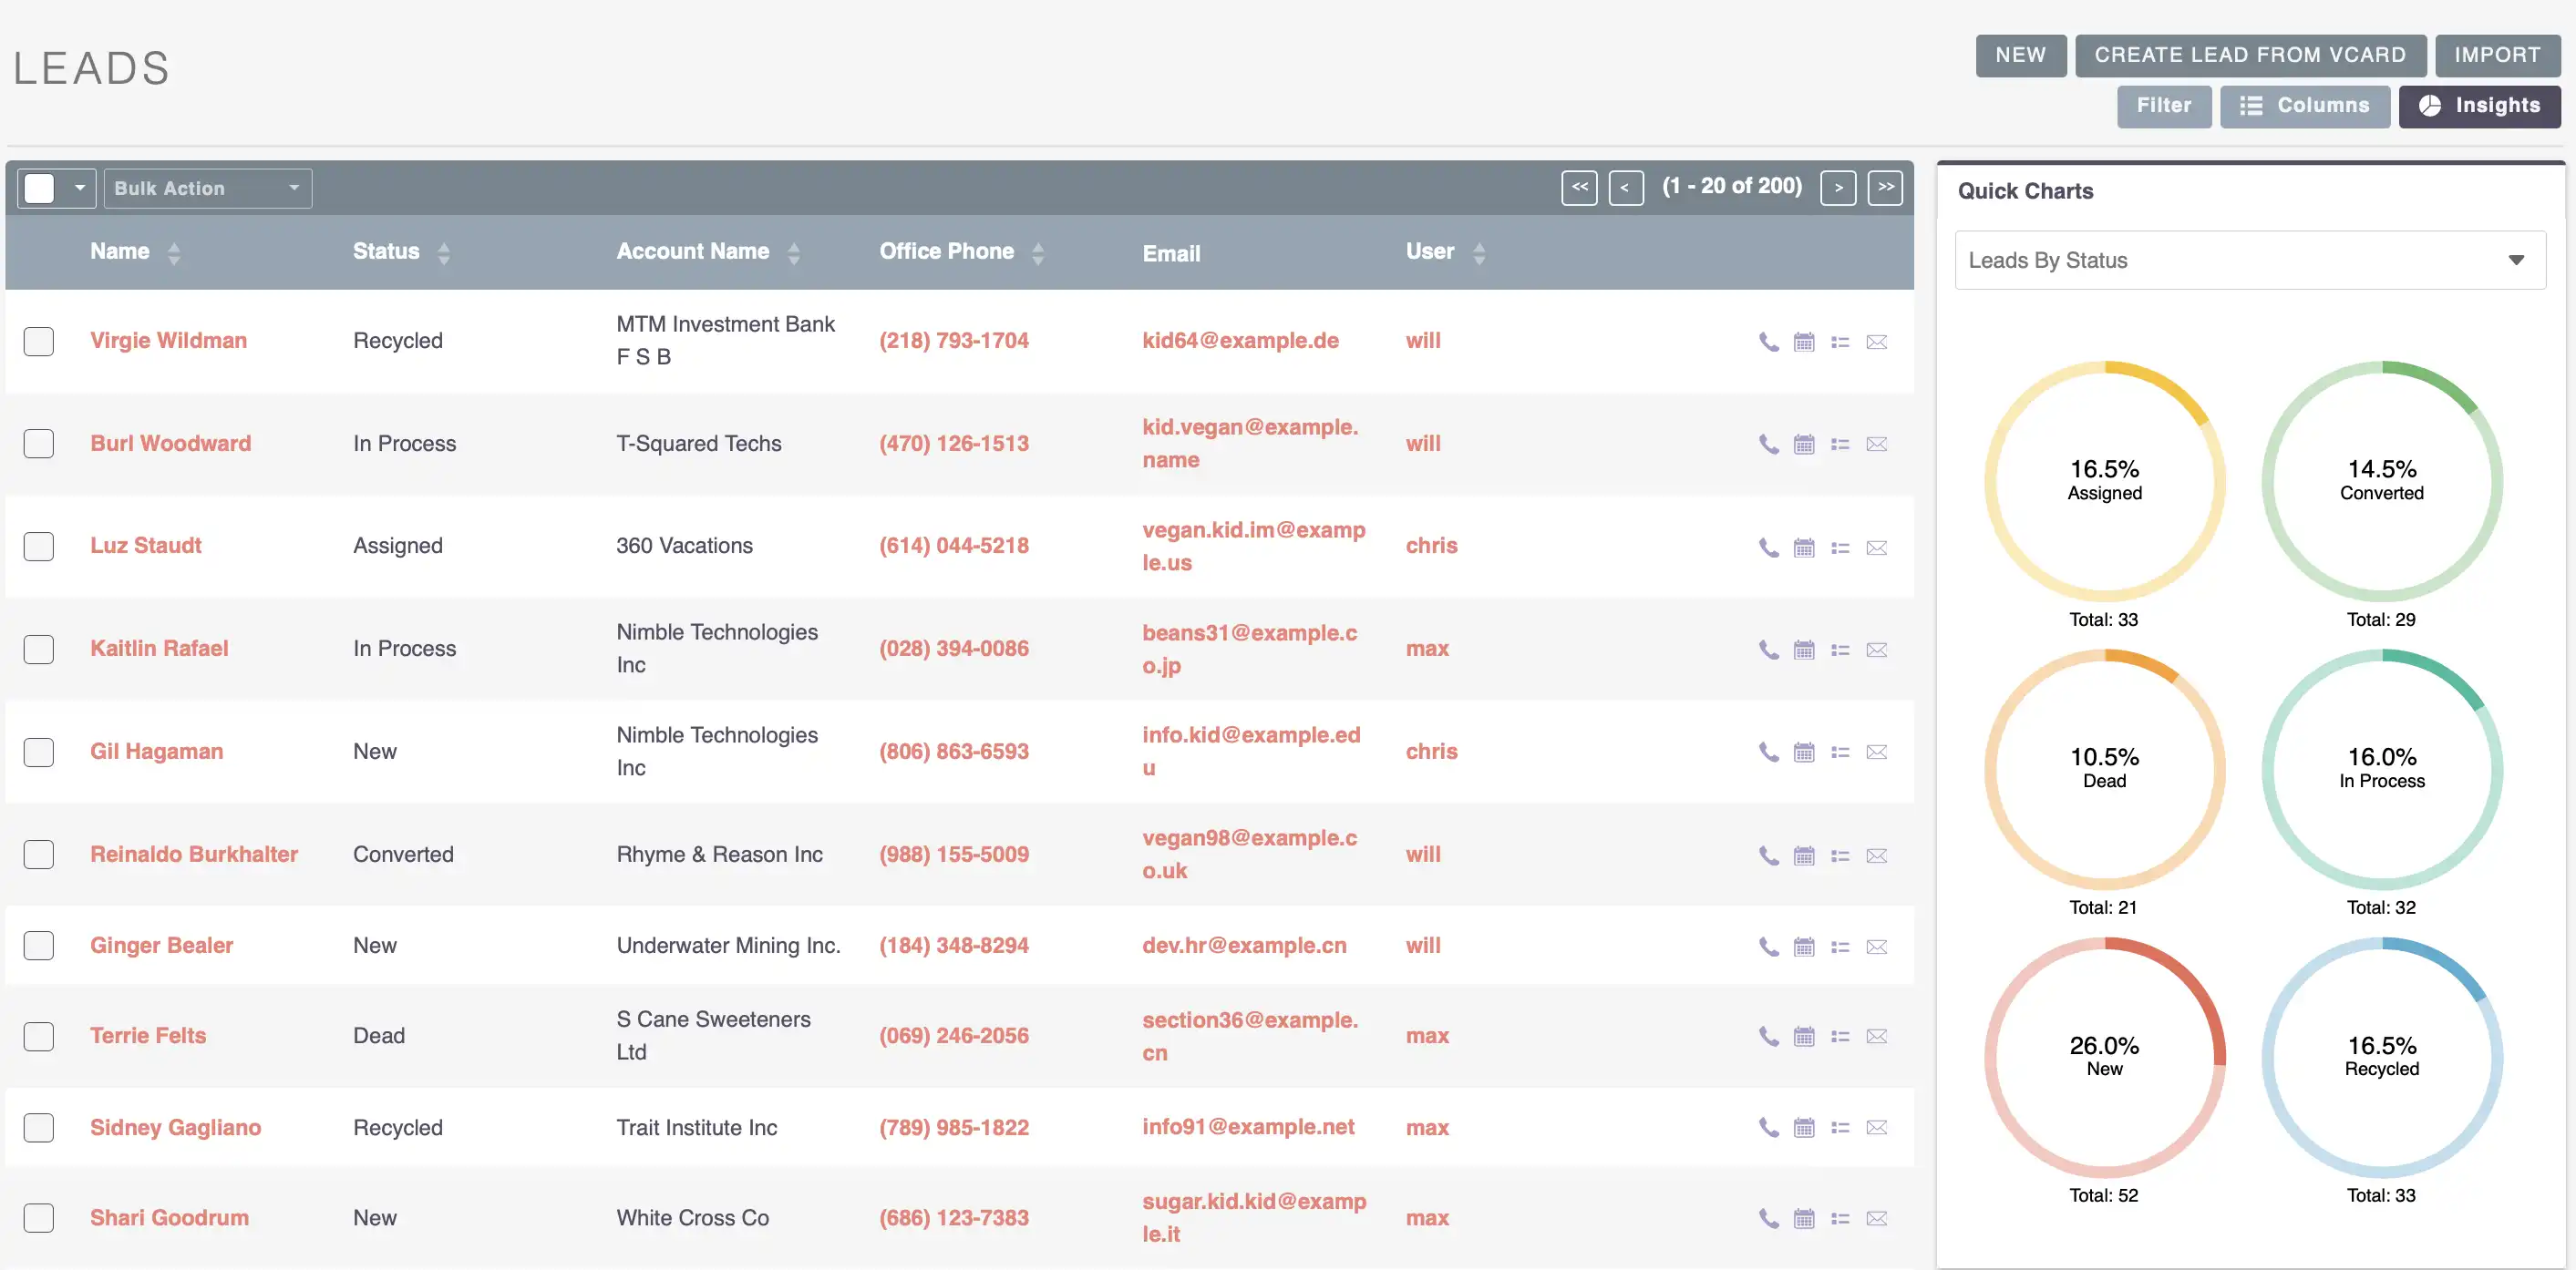Click the Filter menu item
The height and width of the screenshot is (1270, 2576).
coord(2165,104)
